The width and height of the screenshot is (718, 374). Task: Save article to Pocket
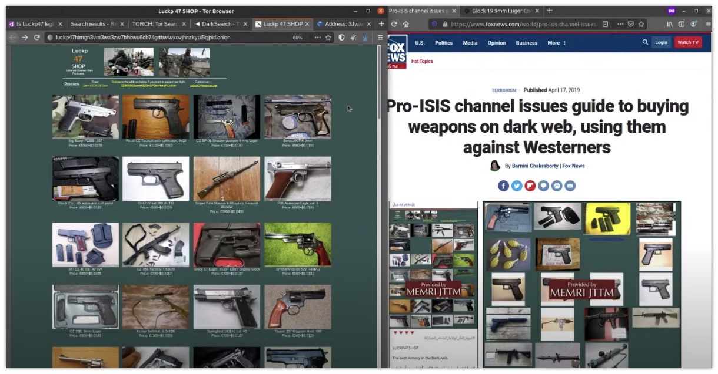(630, 24)
